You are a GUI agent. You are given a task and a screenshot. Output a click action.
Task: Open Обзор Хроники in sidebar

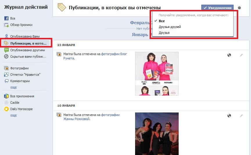coord(21,25)
